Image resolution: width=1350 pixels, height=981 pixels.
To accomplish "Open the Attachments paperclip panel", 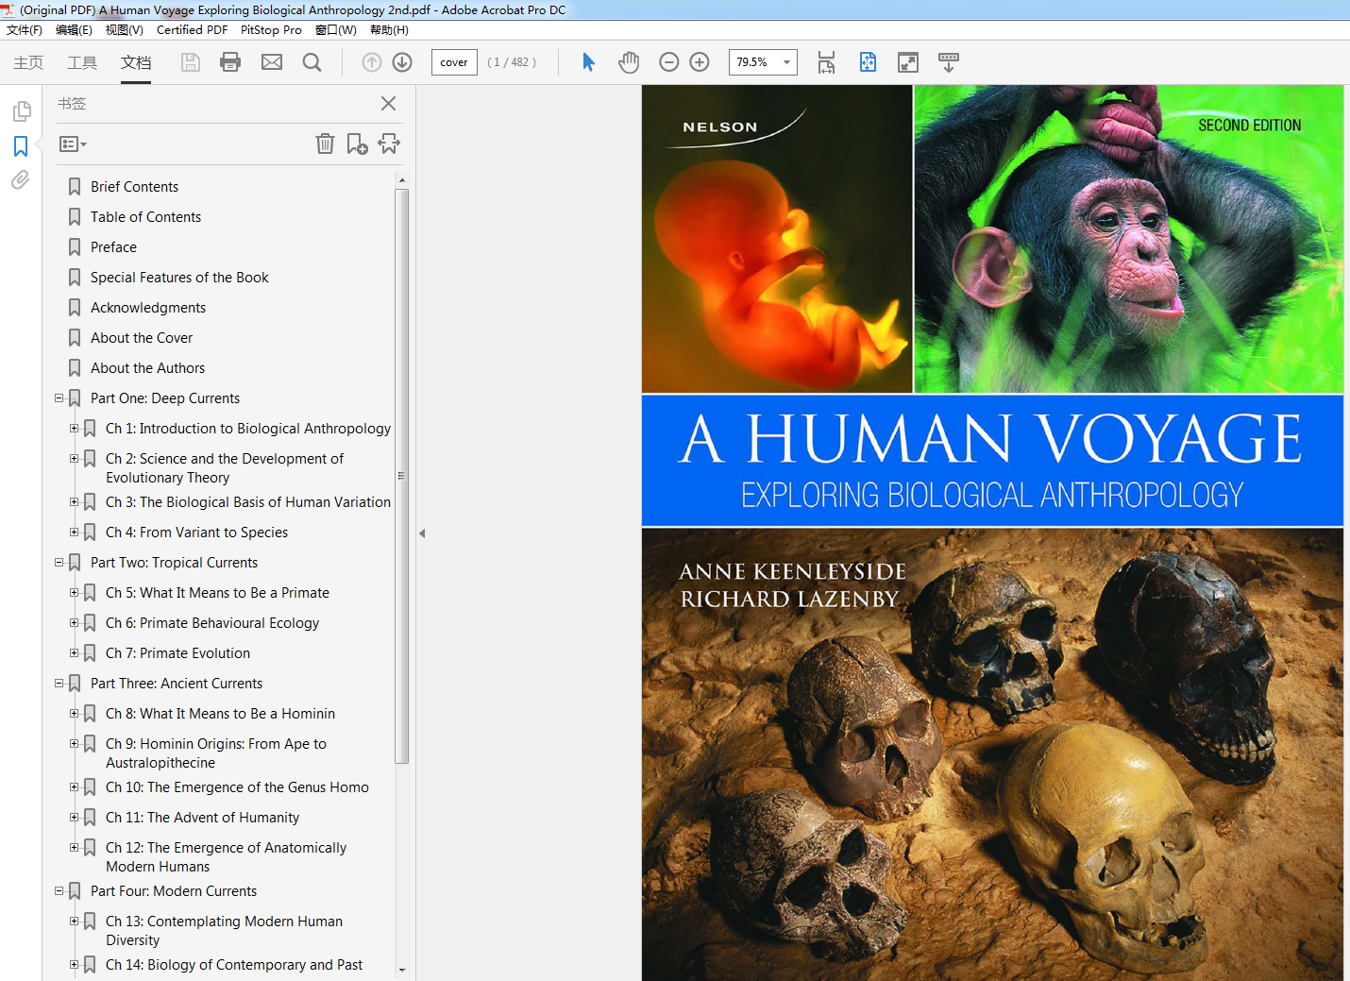I will (21, 179).
